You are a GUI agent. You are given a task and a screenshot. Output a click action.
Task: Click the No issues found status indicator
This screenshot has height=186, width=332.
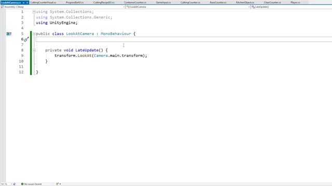pyautogui.click(x=31, y=184)
